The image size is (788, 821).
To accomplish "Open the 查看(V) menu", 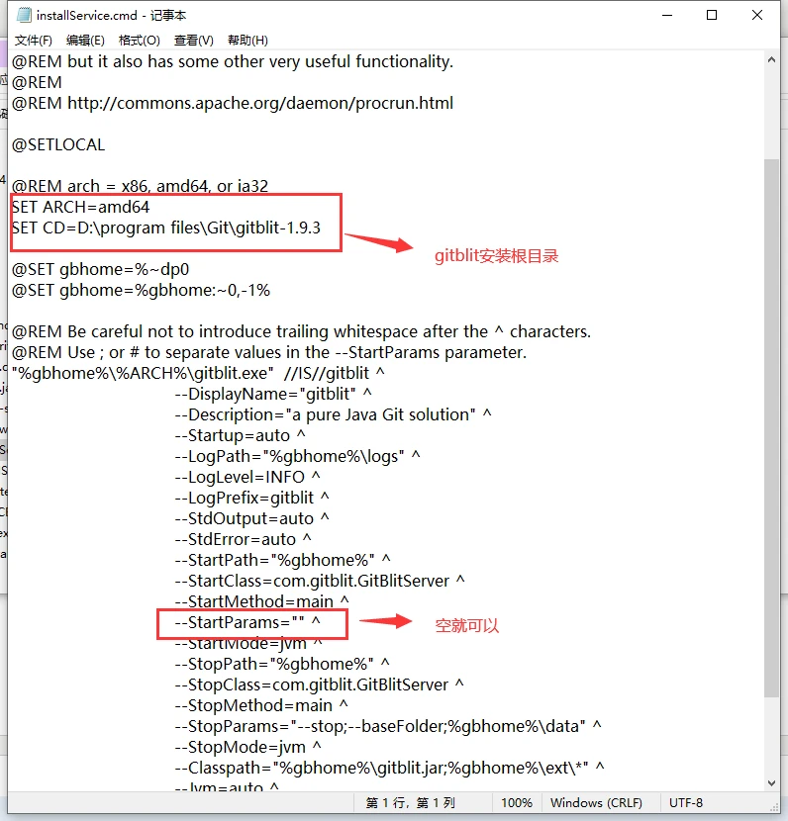I will pyautogui.click(x=194, y=41).
